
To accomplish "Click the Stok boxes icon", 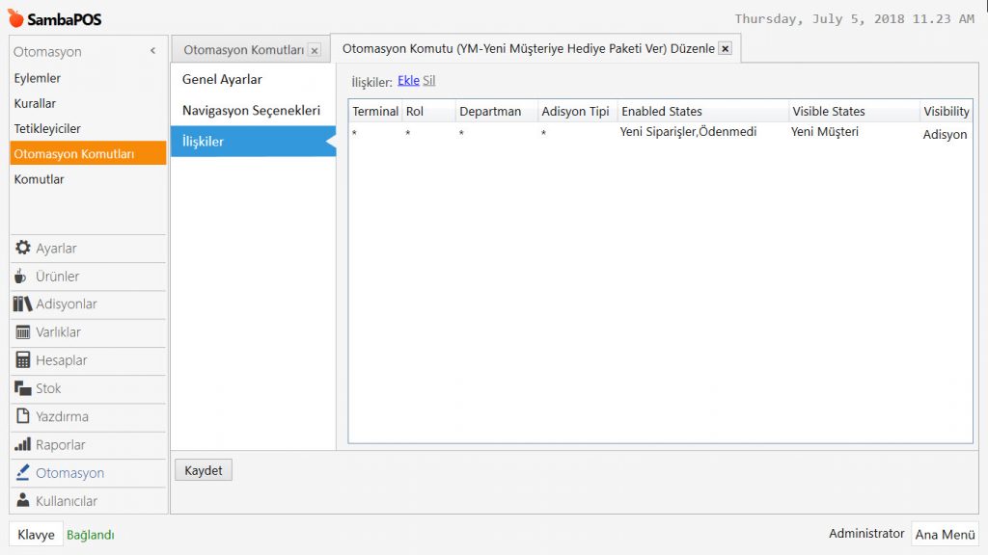I will tap(23, 388).
